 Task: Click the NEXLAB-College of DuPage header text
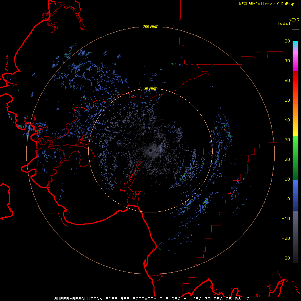(268, 4)
